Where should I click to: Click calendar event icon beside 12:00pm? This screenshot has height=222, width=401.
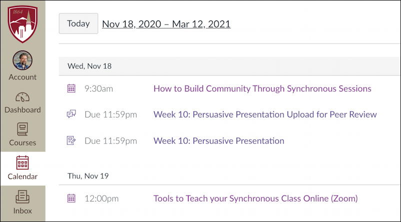[71, 198]
